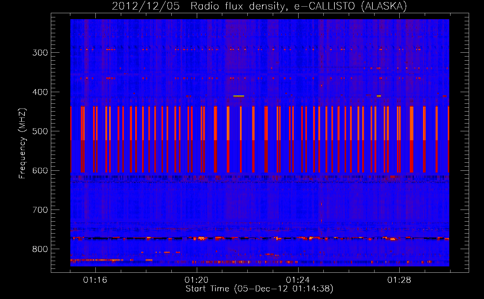Click the 01:28 time tick label
Screen dimensions: 484x299
click(x=399, y=280)
